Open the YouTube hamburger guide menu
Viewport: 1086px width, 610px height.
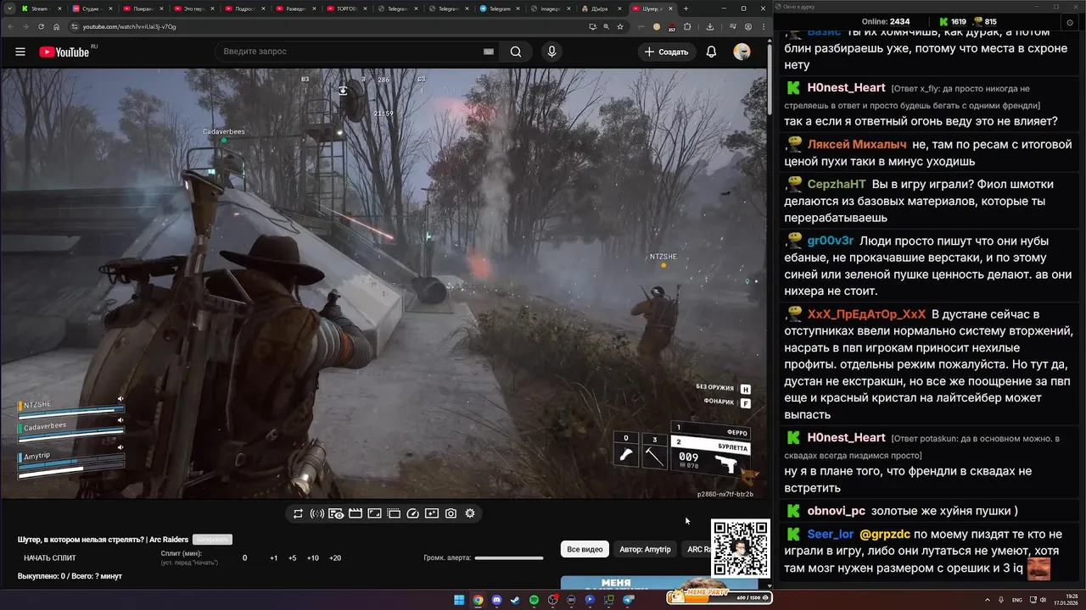pos(20,52)
